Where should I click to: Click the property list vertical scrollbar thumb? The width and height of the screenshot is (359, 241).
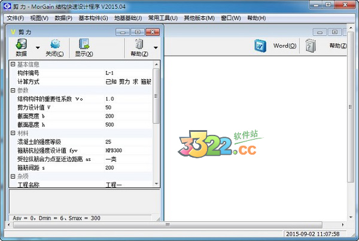click(156, 96)
